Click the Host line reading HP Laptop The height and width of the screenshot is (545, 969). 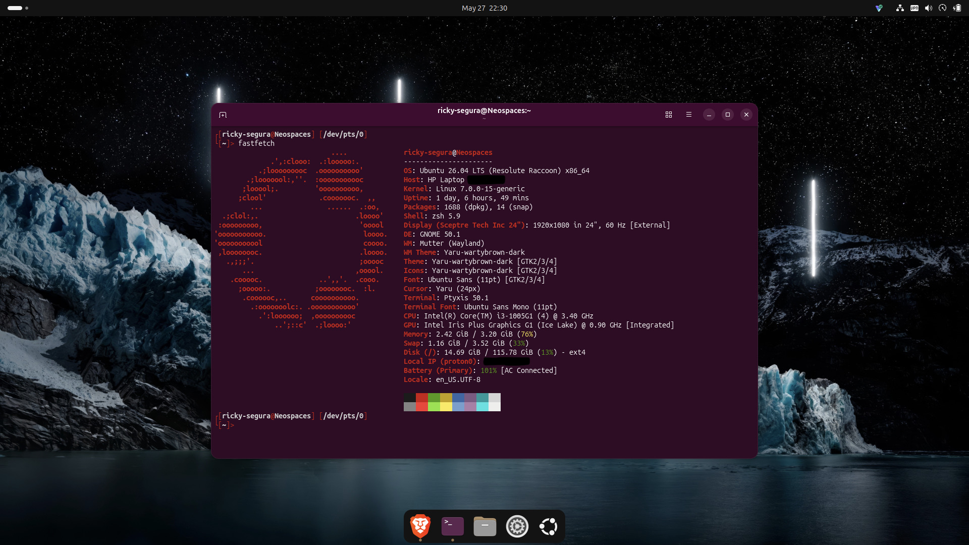pos(454,180)
